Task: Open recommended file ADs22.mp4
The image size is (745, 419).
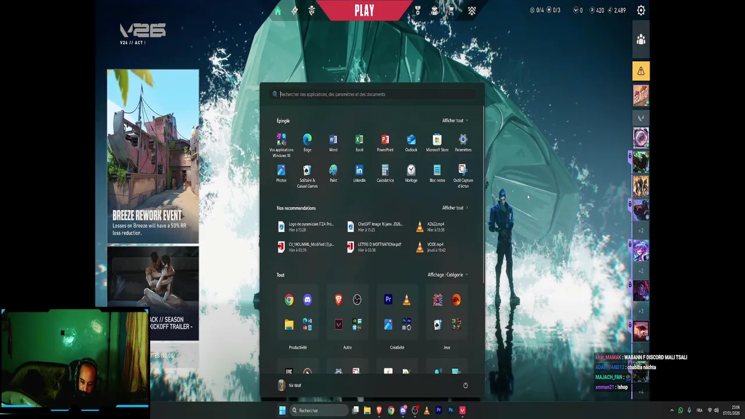Action: [431, 227]
